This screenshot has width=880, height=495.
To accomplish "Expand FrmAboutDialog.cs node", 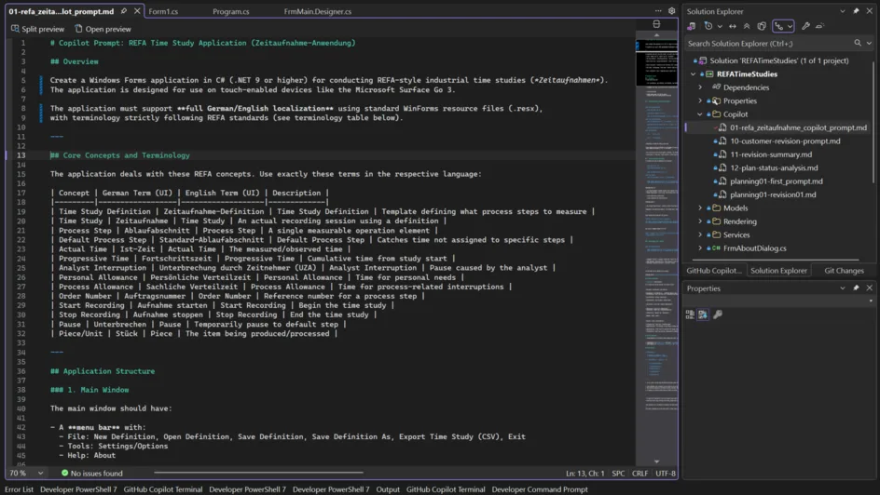I will [700, 248].
